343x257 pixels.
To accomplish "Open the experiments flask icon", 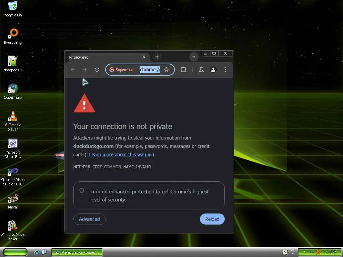I will [x=201, y=70].
